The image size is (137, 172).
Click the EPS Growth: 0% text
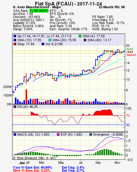[x=62, y=14]
